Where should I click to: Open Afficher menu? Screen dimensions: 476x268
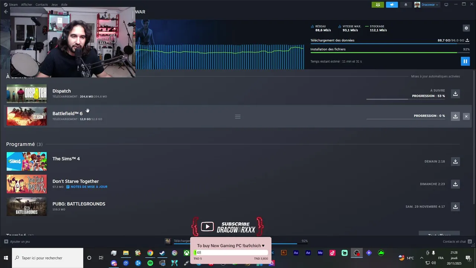pos(26,4)
